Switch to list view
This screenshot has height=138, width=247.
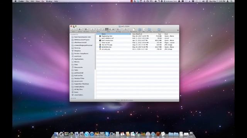click(x=107, y=29)
